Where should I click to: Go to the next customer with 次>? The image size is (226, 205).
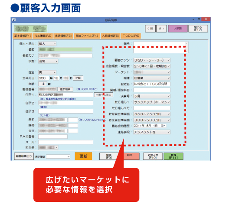(x=161, y=29)
